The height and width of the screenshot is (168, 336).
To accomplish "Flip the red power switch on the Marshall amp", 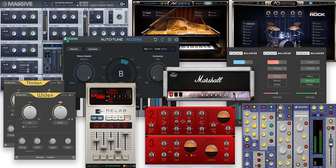I will coord(171,94).
